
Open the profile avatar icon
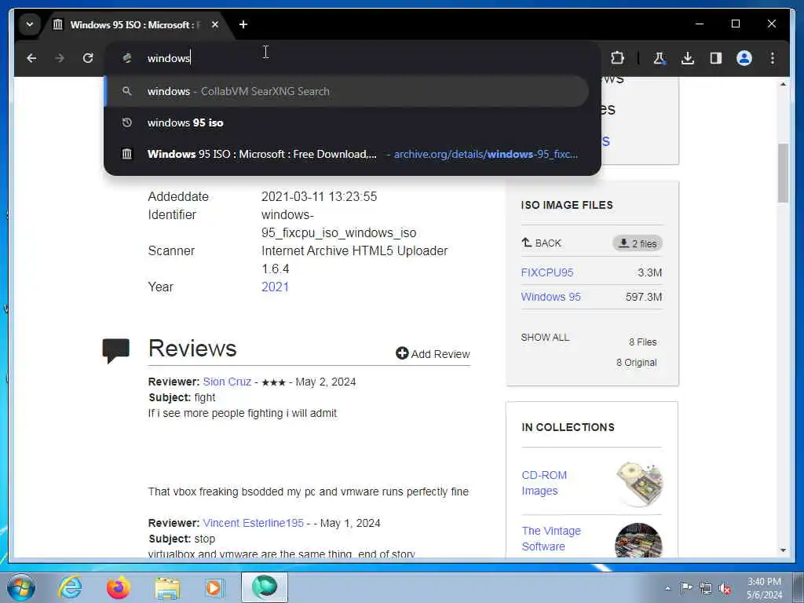744,58
